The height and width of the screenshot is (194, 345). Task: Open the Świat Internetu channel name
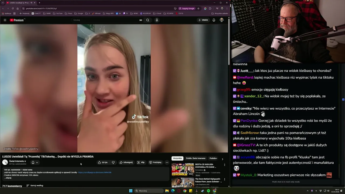pos(17,161)
